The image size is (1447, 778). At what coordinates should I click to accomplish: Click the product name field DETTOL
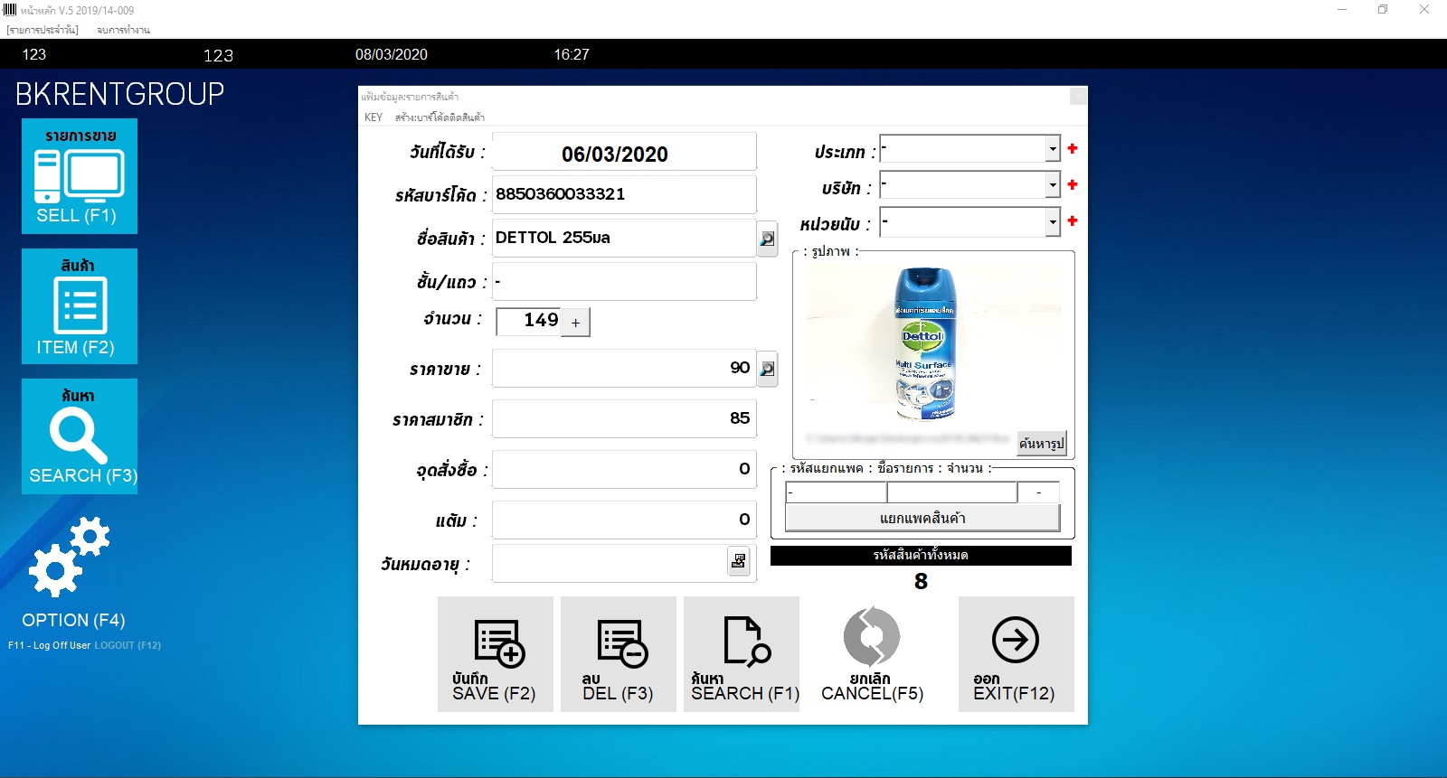pos(624,238)
